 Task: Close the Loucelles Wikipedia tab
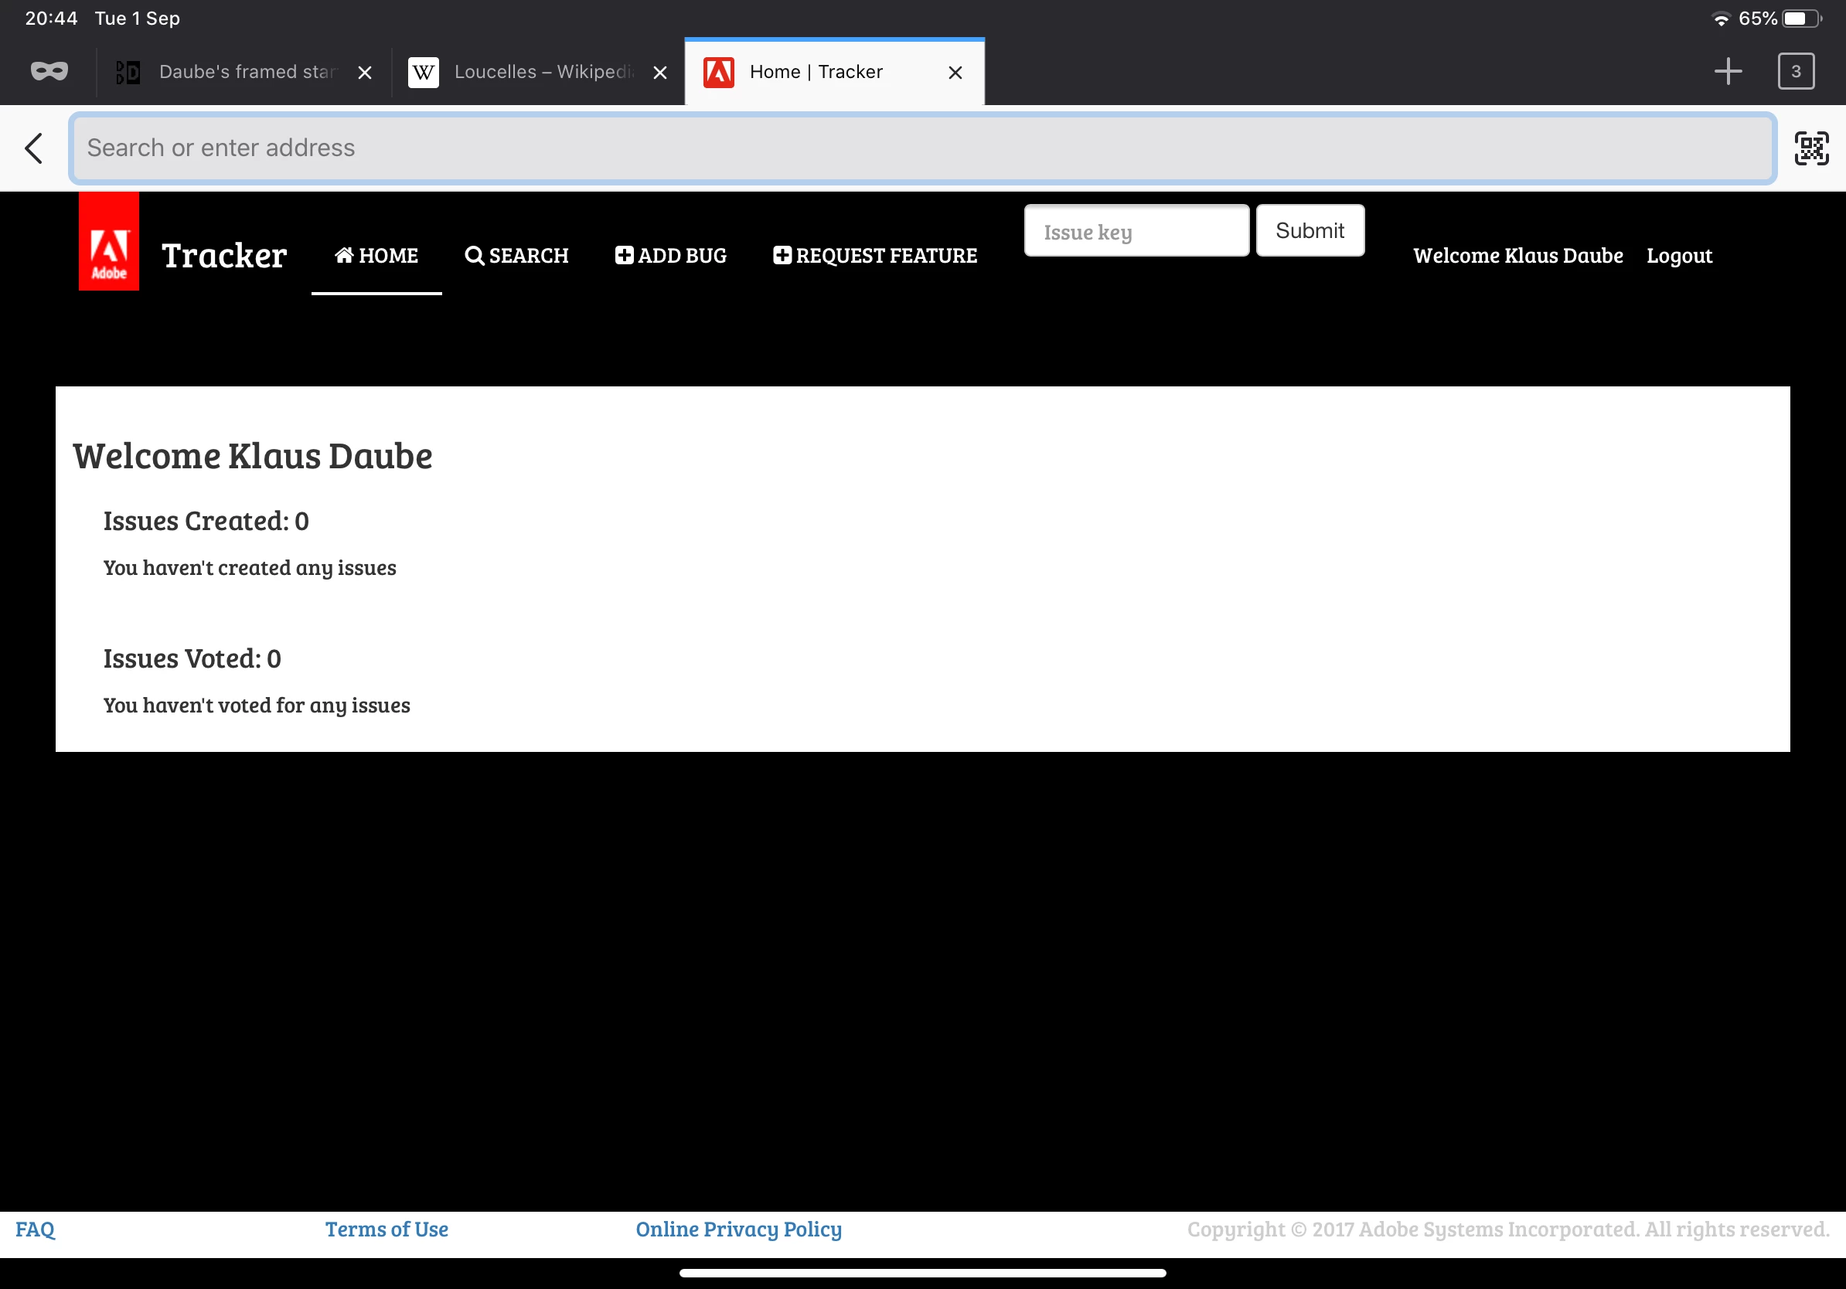659,73
